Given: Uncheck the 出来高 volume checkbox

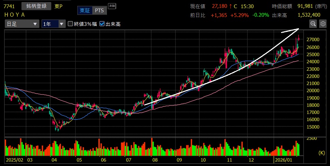Looking at the screenshot, I should tap(102, 24).
